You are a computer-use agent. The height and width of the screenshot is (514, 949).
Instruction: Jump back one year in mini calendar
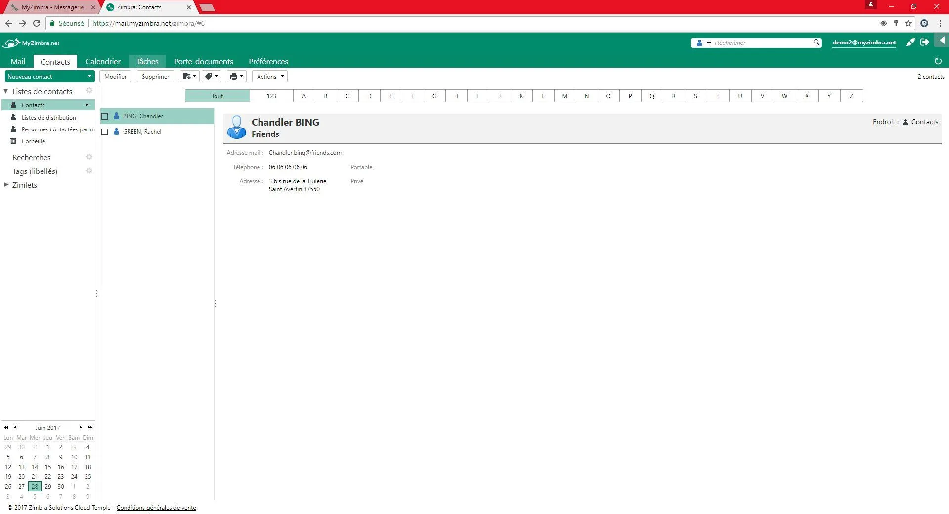coord(6,428)
